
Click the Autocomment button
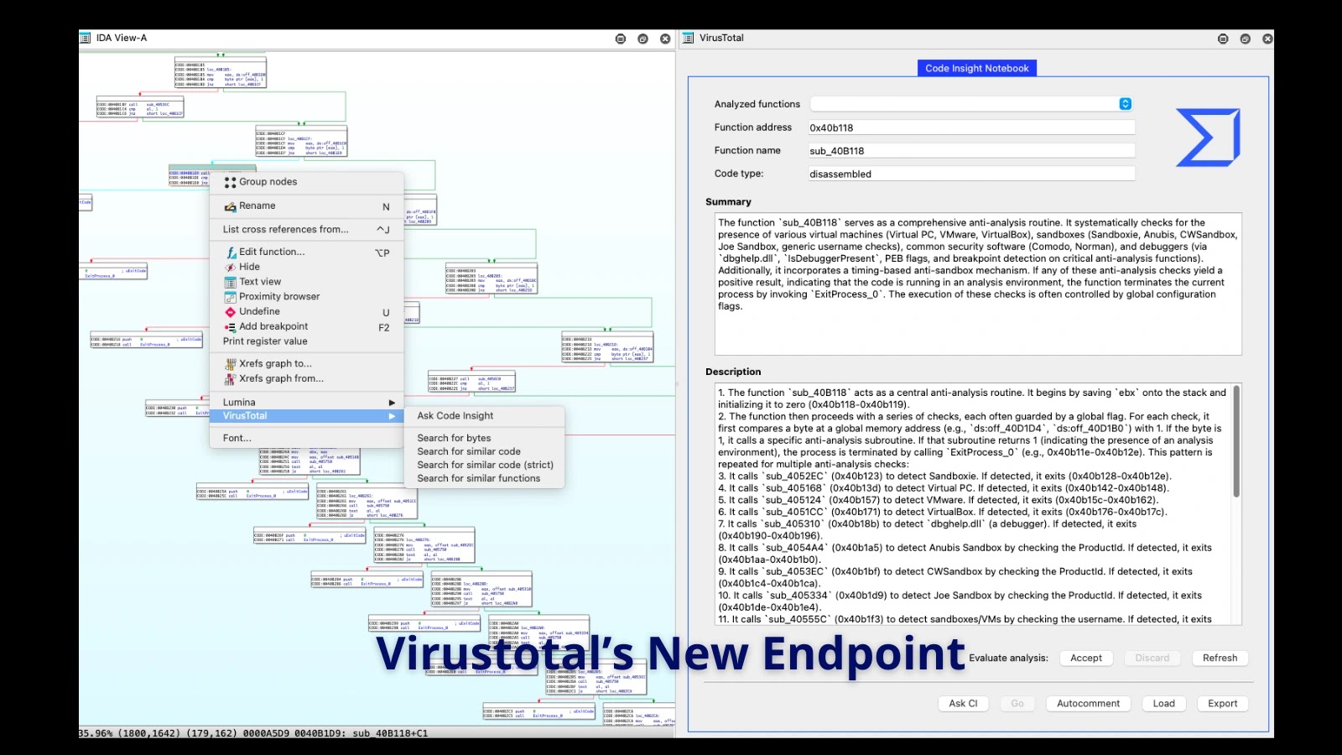pos(1088,704)
